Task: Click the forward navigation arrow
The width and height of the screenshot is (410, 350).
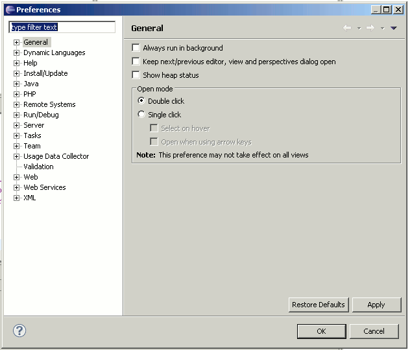Action: point(370,28)
